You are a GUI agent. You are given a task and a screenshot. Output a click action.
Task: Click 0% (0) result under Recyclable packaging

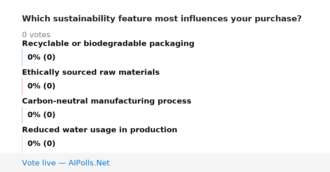pyautogui.click(x=41, y=58)
